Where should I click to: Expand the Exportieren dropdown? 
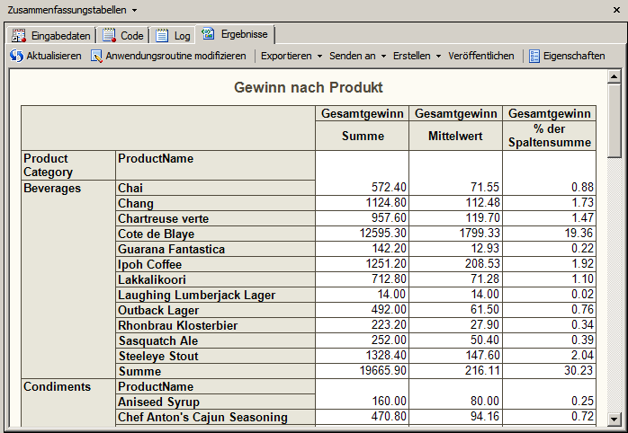tap(292, 56)
